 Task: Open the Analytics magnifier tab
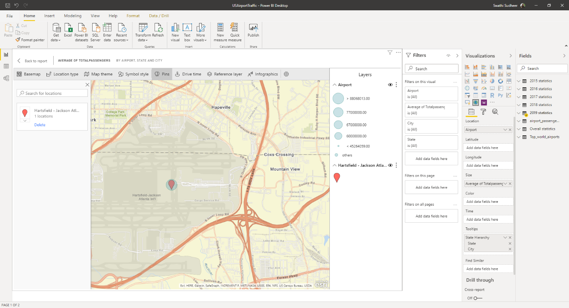pos(495,112)
